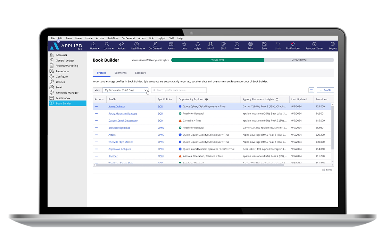This screenshot has height=252, width=389.
Task: Click the Links star icon
Action: point(184,44)
